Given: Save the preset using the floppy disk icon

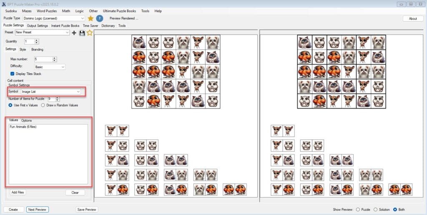Looking at the screenshot, I should pyautogui.click(x=82, y=32).
